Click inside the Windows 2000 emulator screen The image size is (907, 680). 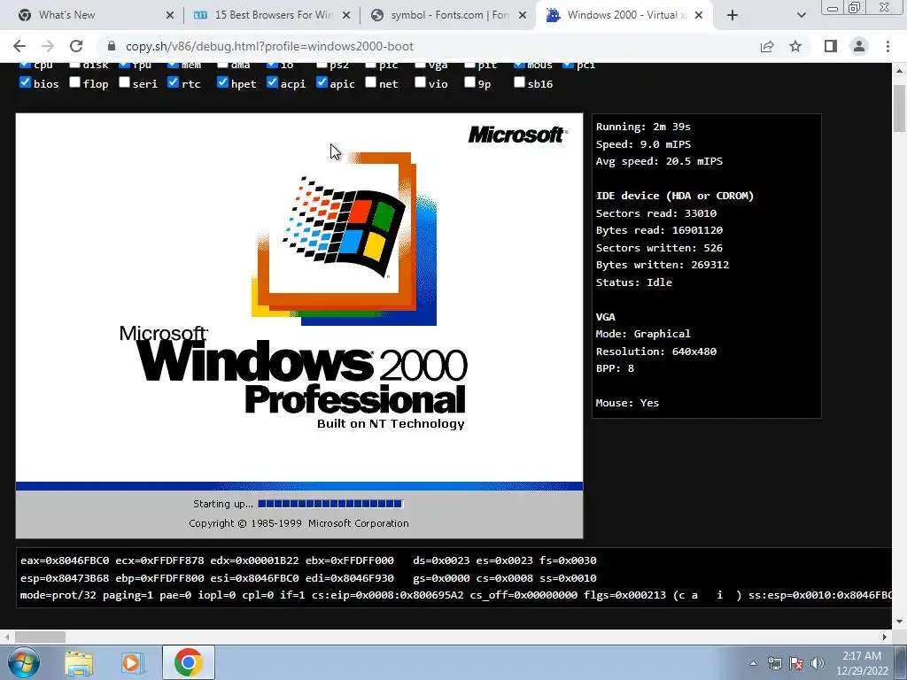299,326
